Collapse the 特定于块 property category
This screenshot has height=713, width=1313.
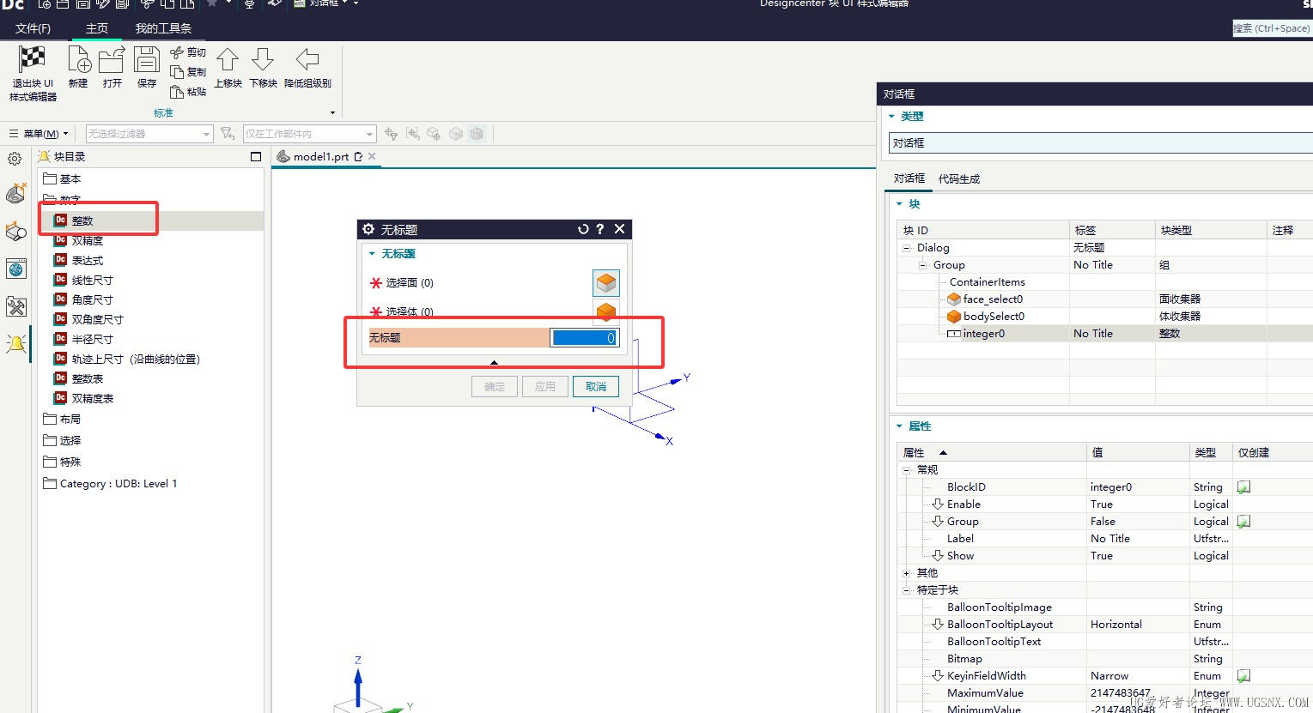(906, 590)
